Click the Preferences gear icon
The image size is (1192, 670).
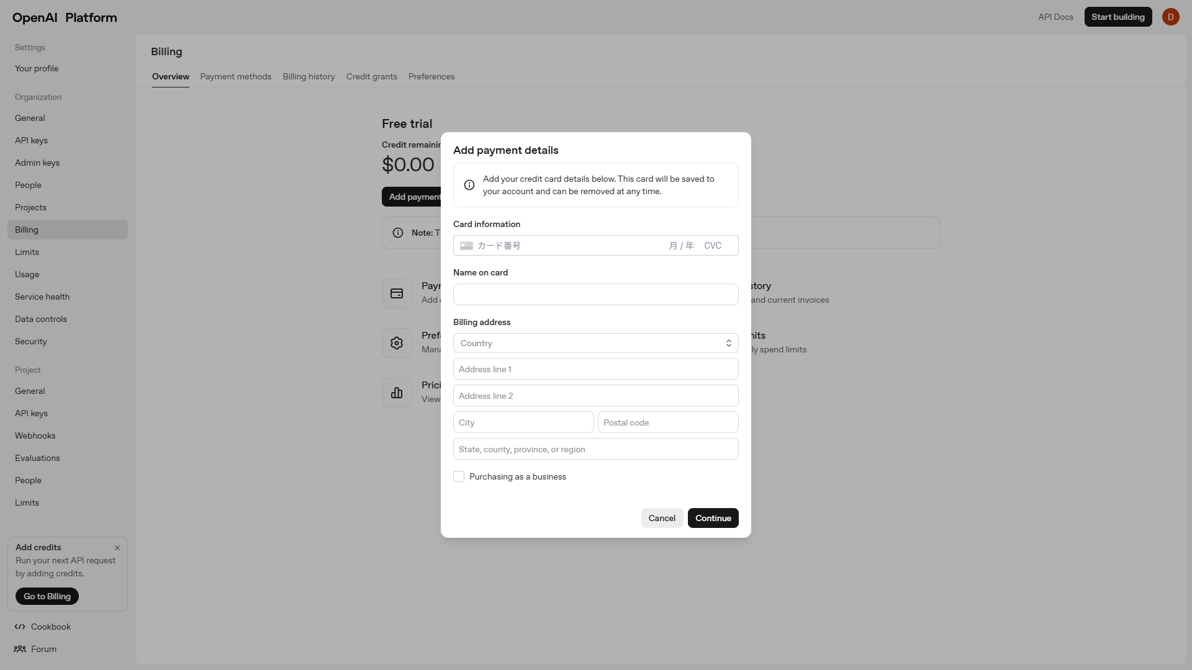(x=397, y=343)
